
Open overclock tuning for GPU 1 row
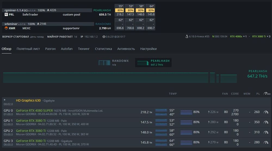266,122
